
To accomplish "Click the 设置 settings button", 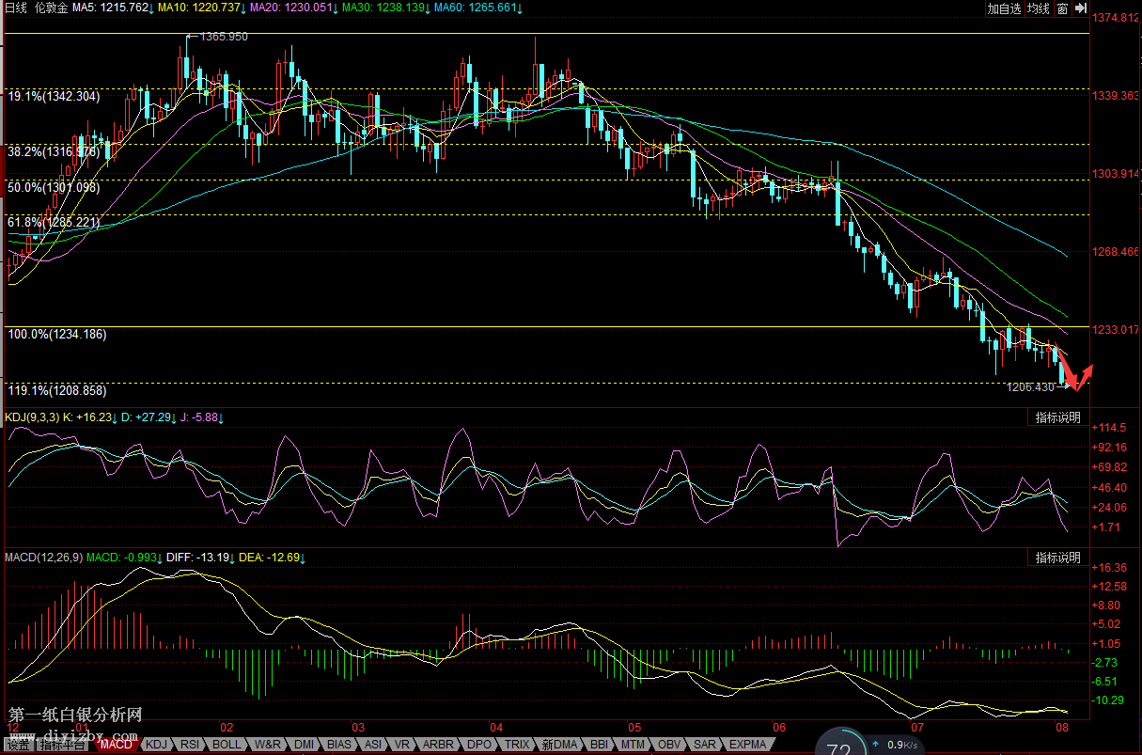I will coord(19,746).
